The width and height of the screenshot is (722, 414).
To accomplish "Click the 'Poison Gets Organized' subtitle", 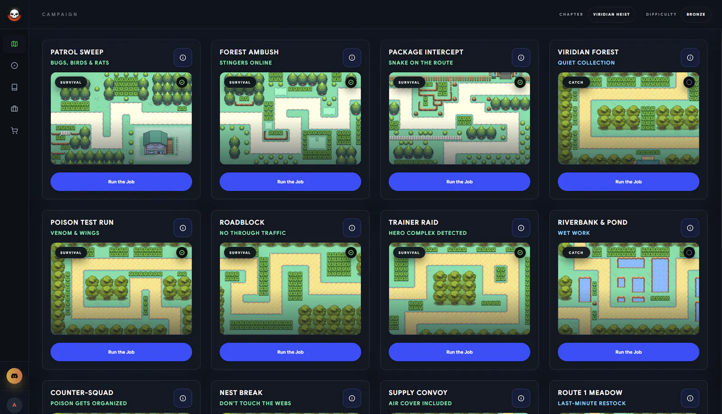I will [x=89, y=403].
